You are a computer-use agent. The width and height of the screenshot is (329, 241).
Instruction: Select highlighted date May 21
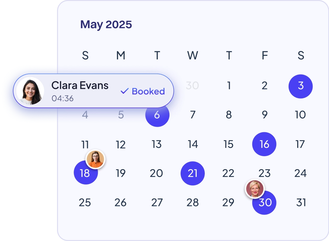[192, 173]
